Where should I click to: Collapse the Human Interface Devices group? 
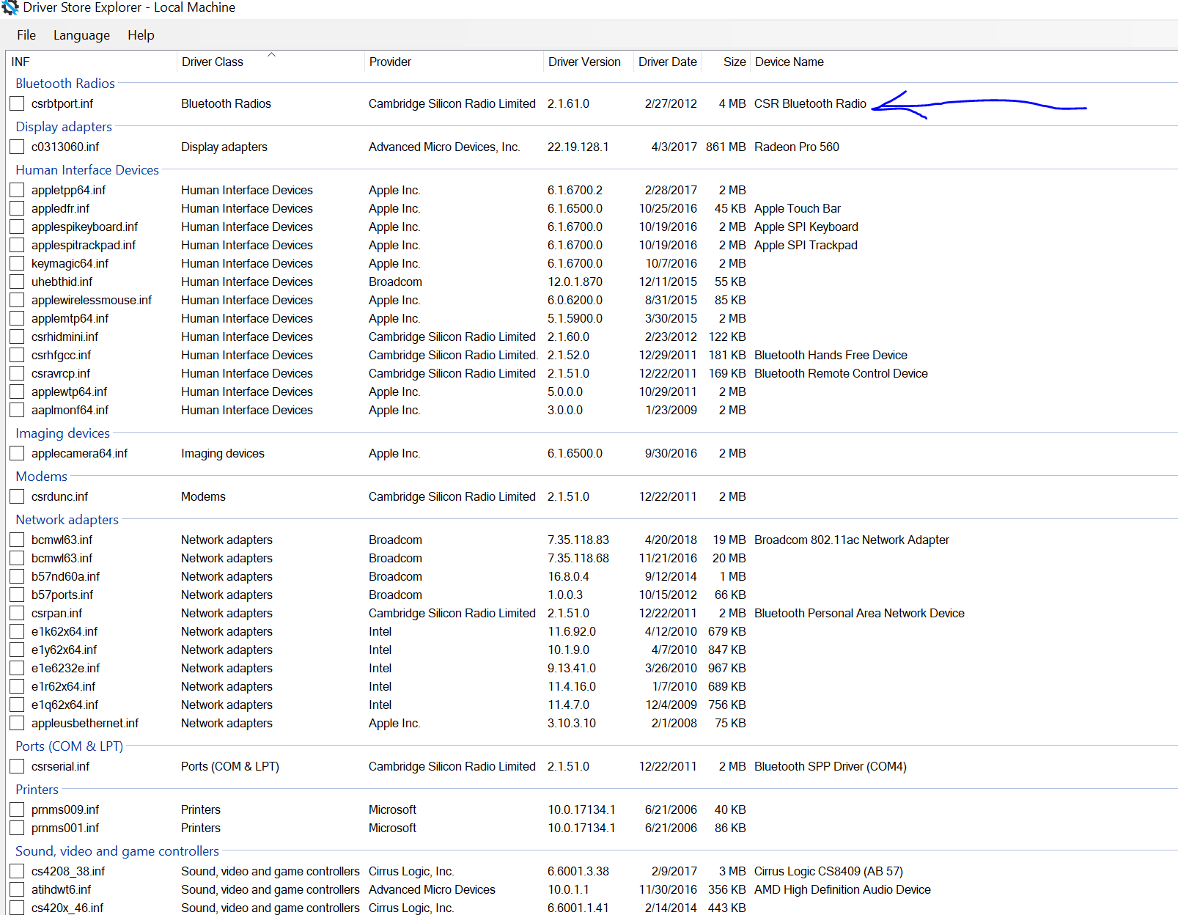[87, 170]
